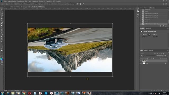Screen dimensions: 169x95
Task: Hide the Background layer eye icon
Action: [141, 63]
